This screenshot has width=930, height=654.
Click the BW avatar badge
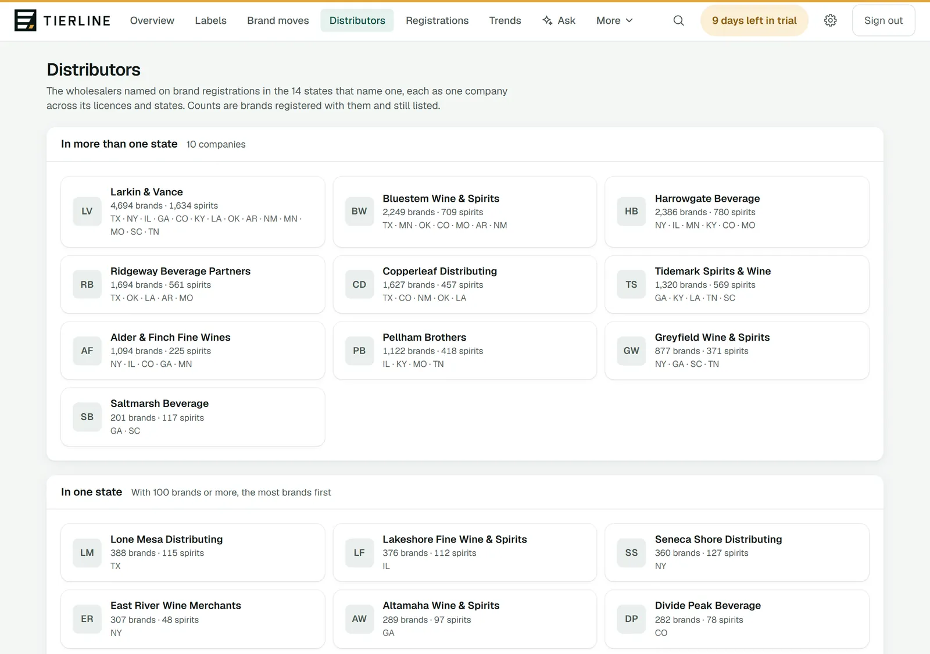pos(359,212)
